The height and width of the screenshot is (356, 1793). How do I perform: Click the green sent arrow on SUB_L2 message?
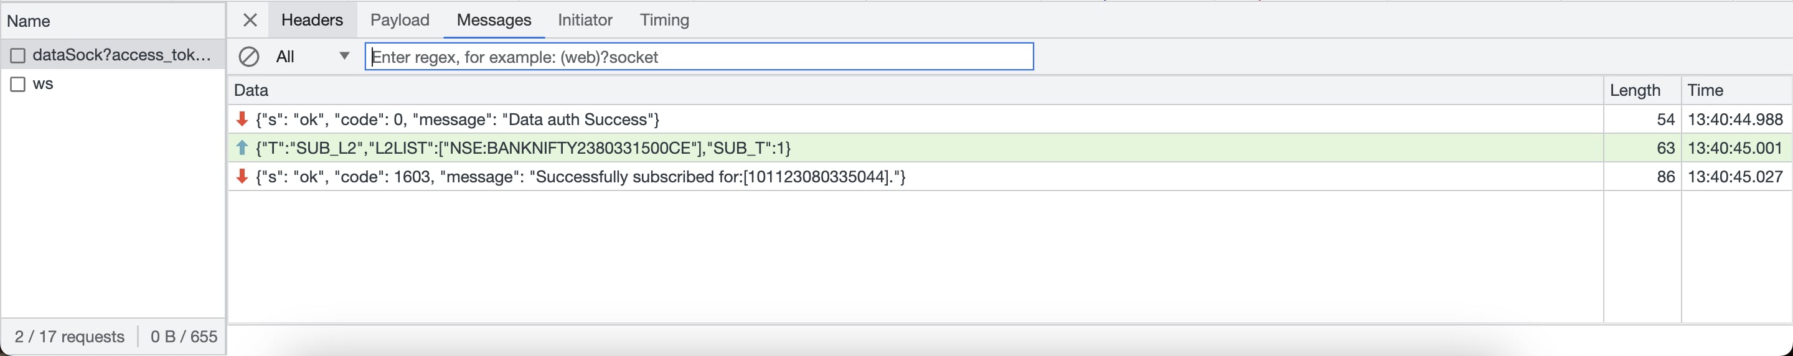pos(242,148)
